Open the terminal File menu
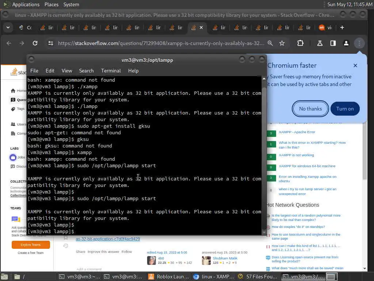Screen dimensions: 374x281 coord(34,71)
